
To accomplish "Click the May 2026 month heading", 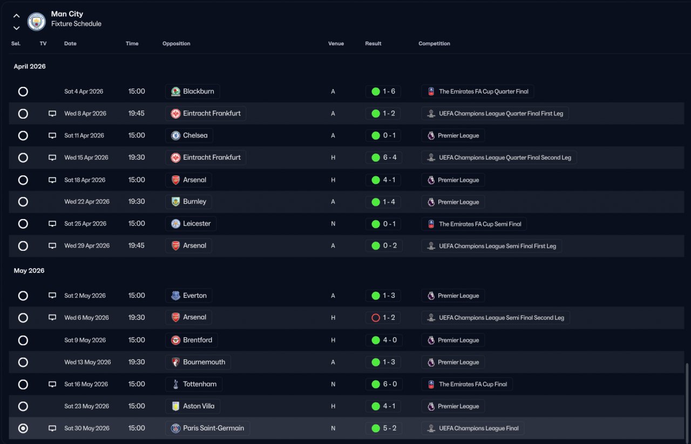I will (x=29, y=271).
